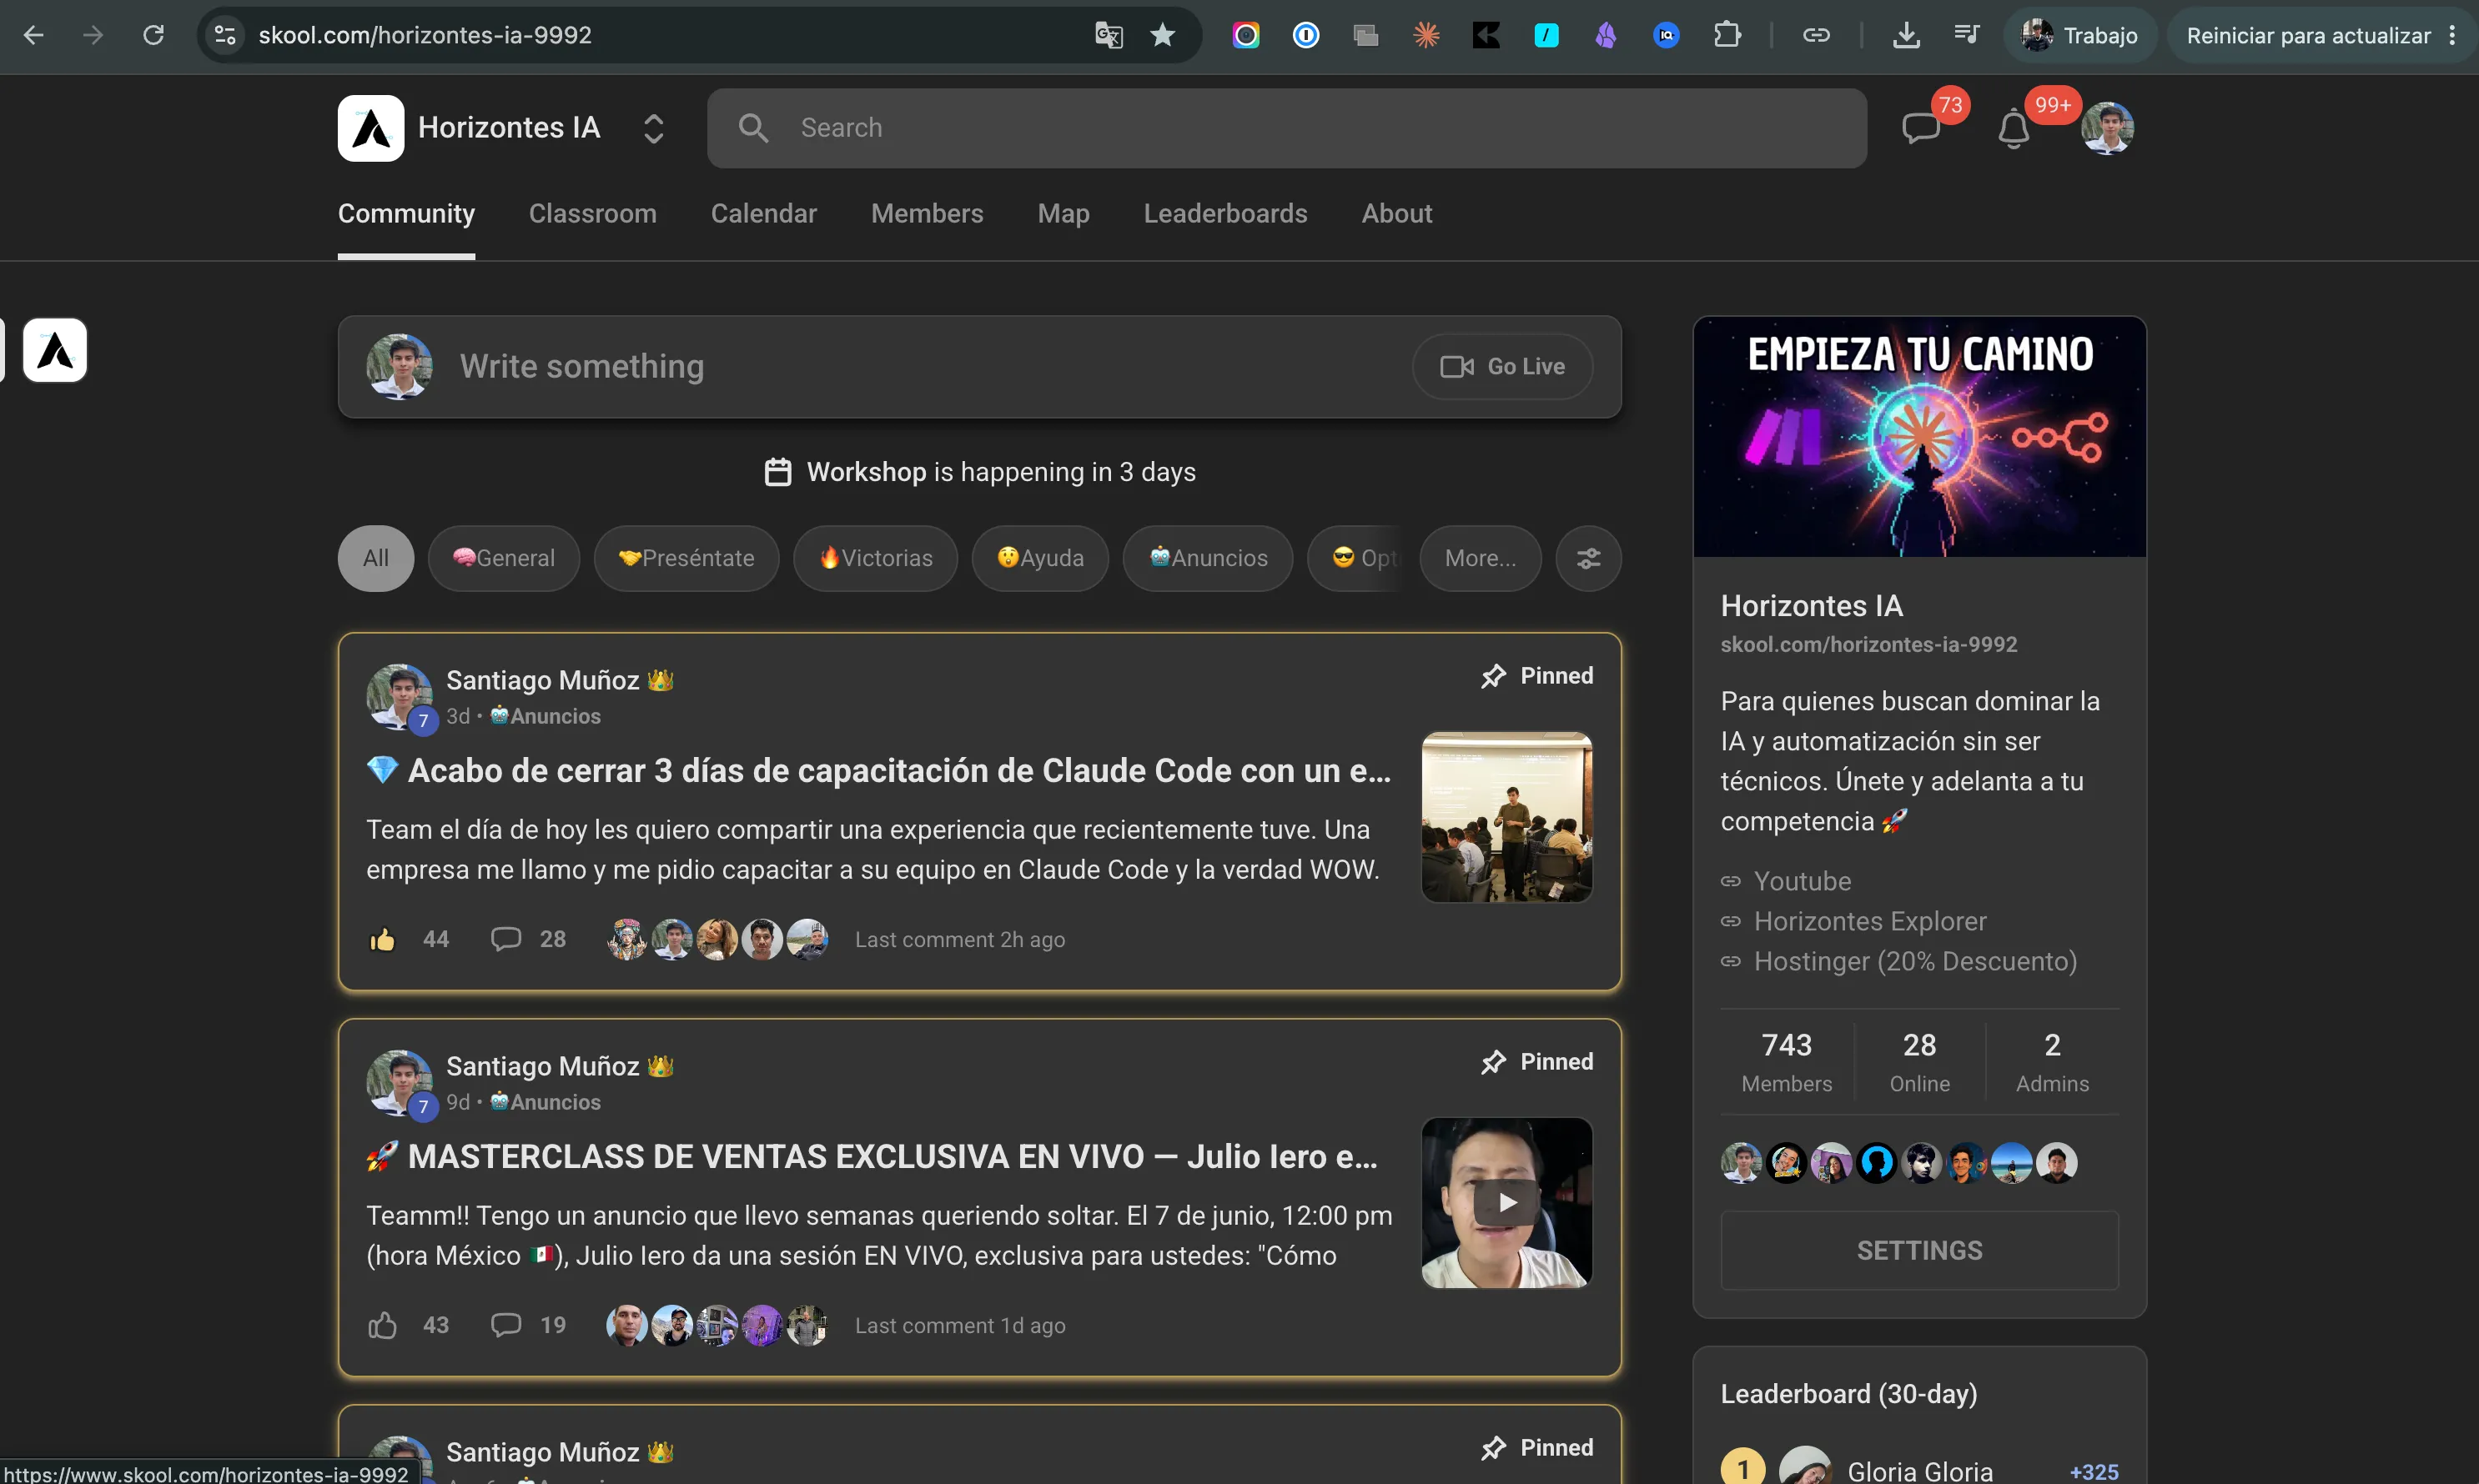The image size is (2479, 1484).
Task: Open the Empieza Tu Camino banner image
Action: [1920, 437]
